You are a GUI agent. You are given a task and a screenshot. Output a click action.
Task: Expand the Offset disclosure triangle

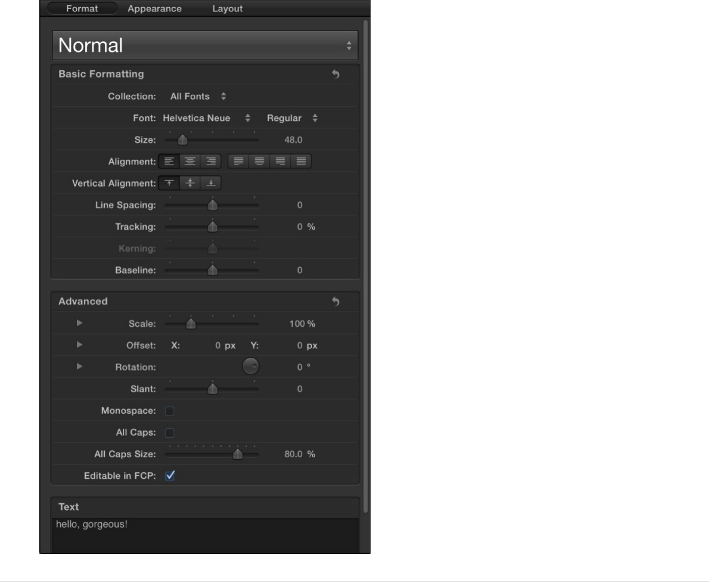tap(79, 345)
